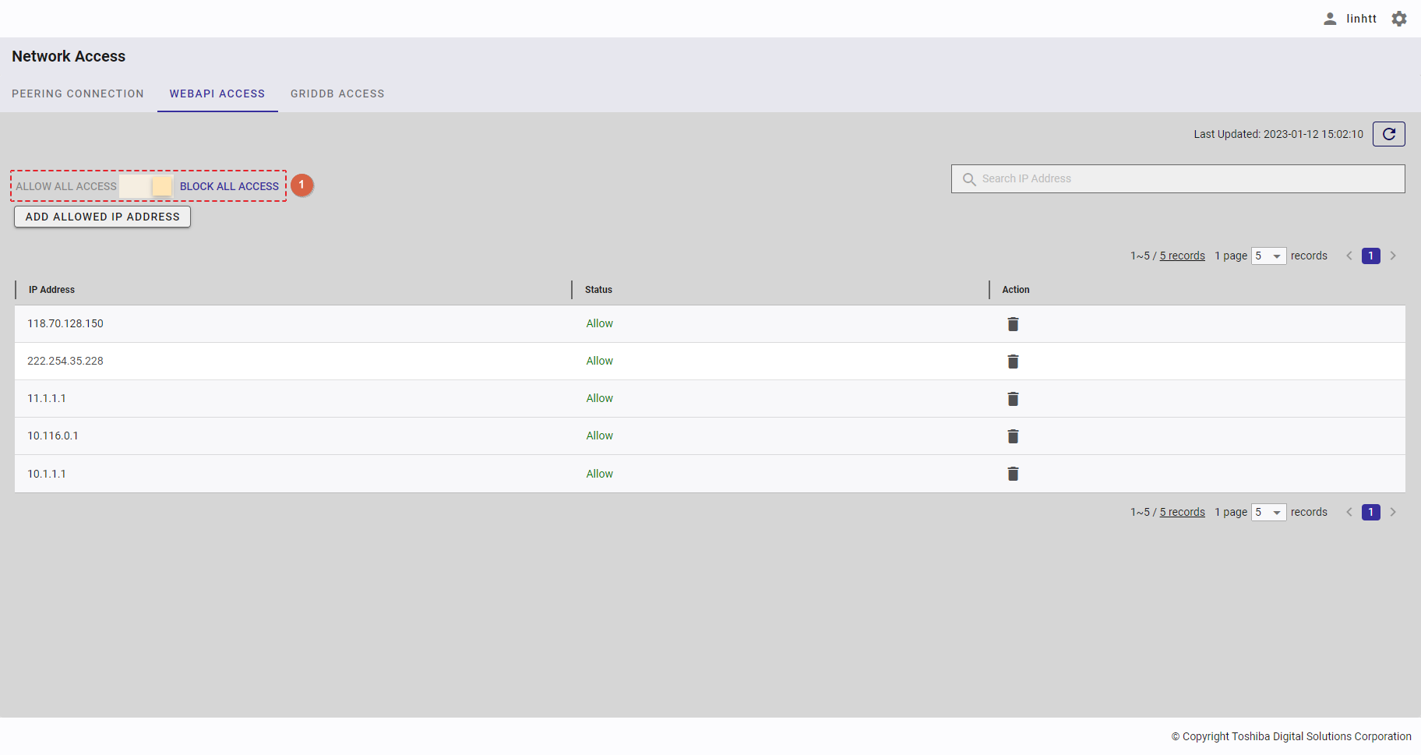The image size is (1421, 755).
Task: Click the top 5 records link
Action: coord(1182,256)
